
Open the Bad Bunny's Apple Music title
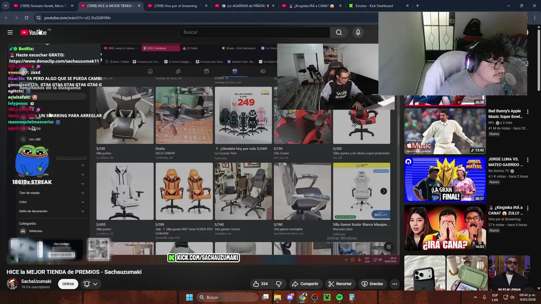[x=505, y=114]
